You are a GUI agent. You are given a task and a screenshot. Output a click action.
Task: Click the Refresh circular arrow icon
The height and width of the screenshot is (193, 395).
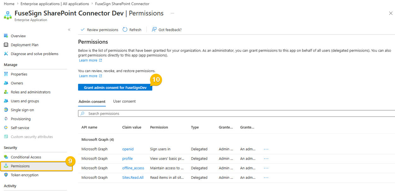click(125, 30)
